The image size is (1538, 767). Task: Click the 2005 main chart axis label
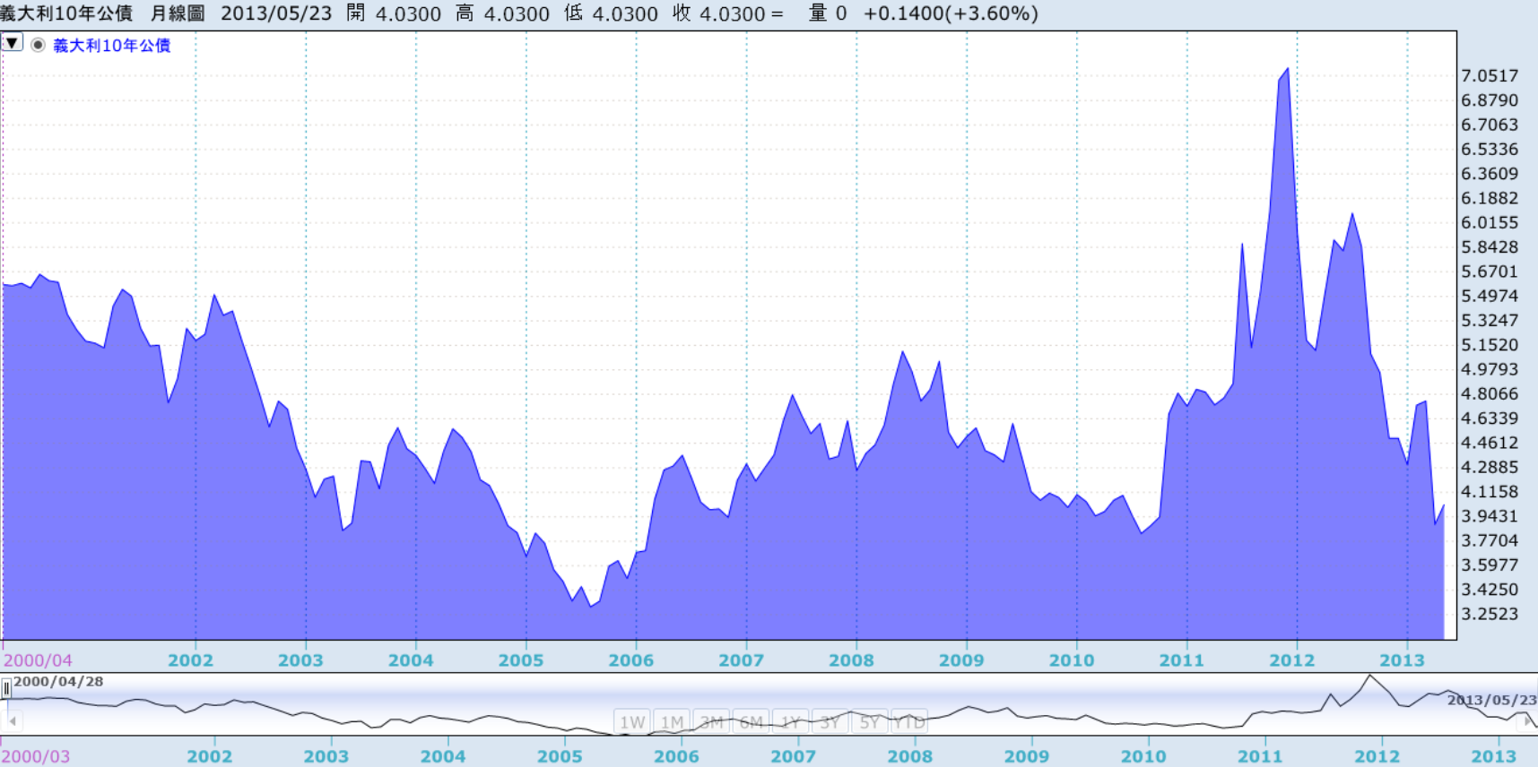(x=521, y=660)
